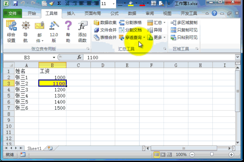The image size is (244, 162).
Task: Switch to Page Layout view in status bar
Action: (163, 155)
